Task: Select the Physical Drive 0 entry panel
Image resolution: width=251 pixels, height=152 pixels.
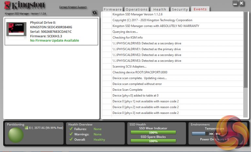Action: 51,32
